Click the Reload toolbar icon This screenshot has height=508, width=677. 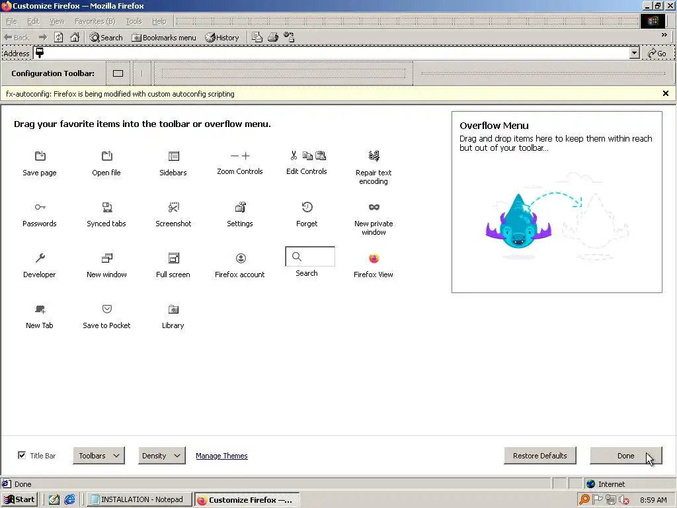(x=59, y=38)
